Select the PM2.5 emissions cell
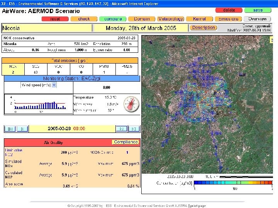The height and width of the screenshot is (208, 278). 127,69
